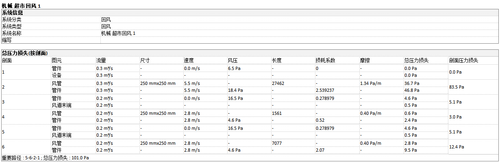The height and width of the screenshot is (163, 500).
Task: Select the 系统名称 value cell
Action: pos(118,34)
